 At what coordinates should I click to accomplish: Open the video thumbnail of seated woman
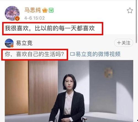69,91
